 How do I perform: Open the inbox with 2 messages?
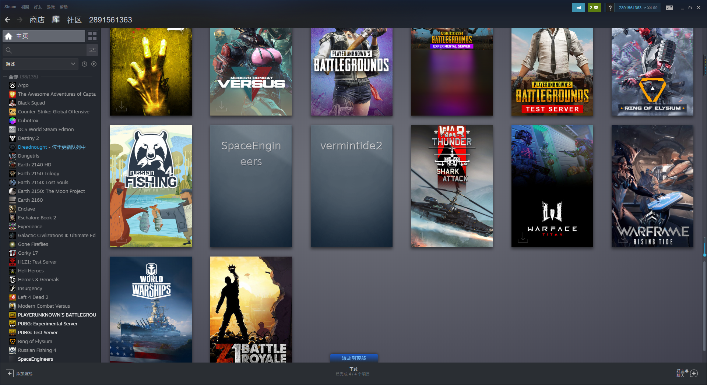[x=594, y=7]
